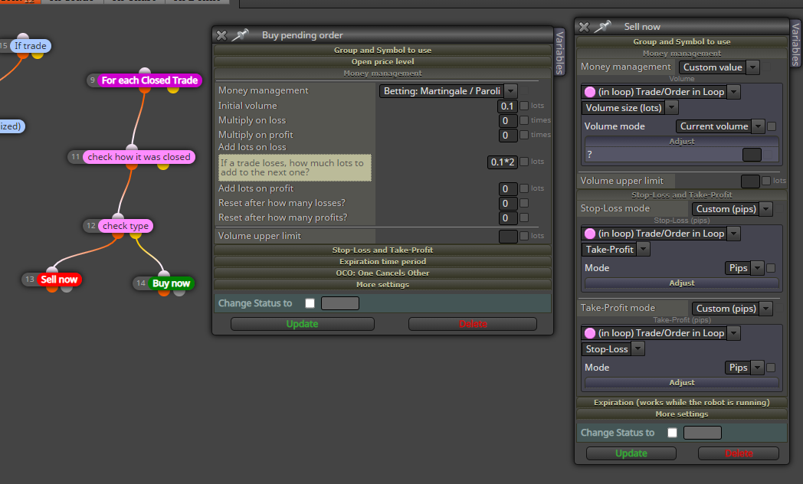Enable Change Status to in Sell now panel
Screen dimensions: 803x484
[673, 433]
